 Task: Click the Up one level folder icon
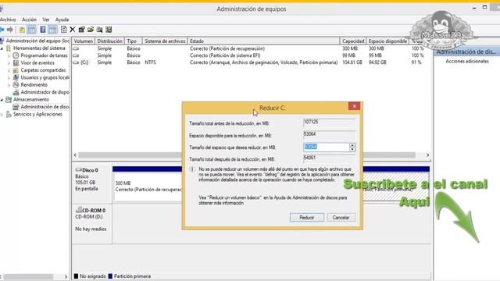pyautogui.click(x=22, y=30)
